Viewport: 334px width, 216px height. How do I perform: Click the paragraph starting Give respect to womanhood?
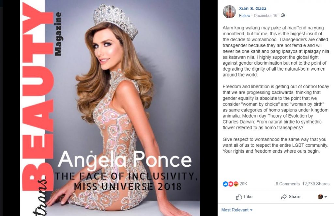[275, 145]
